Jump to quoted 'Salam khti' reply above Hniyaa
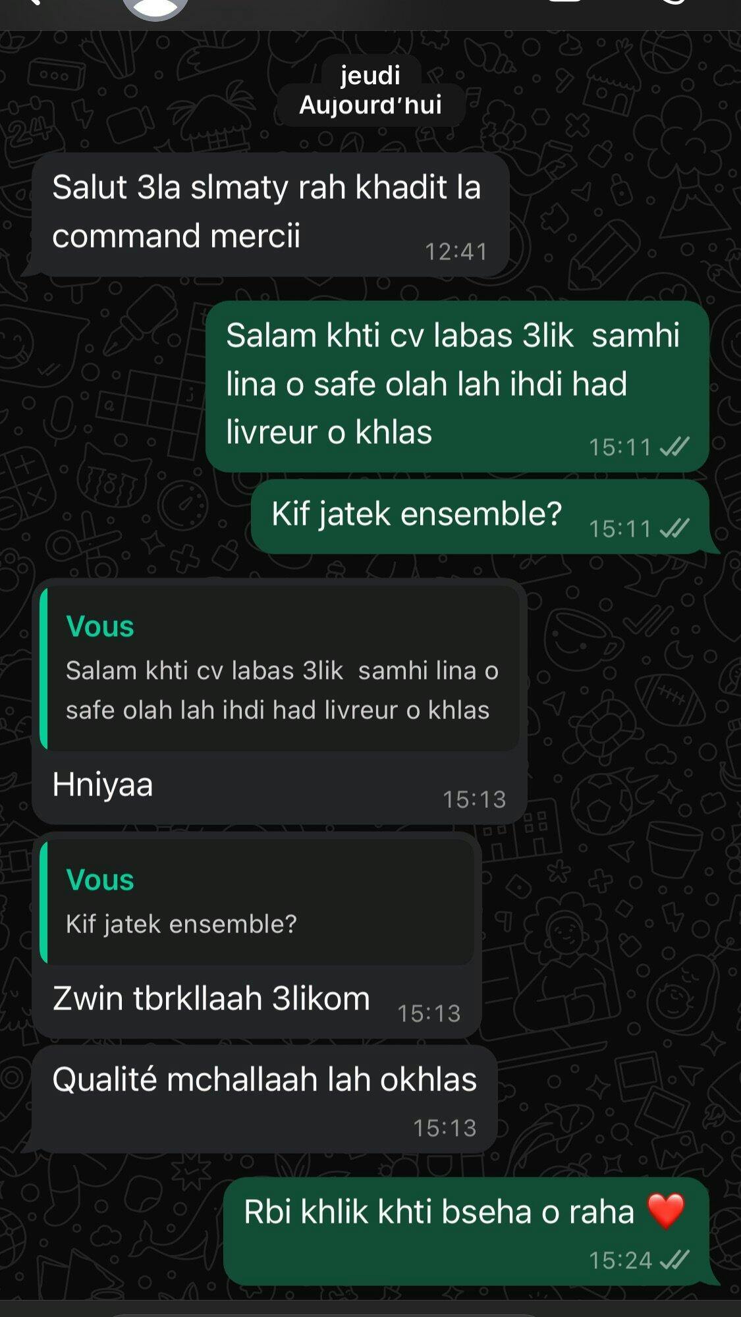 pyautogui.click(x=279, y=669)
